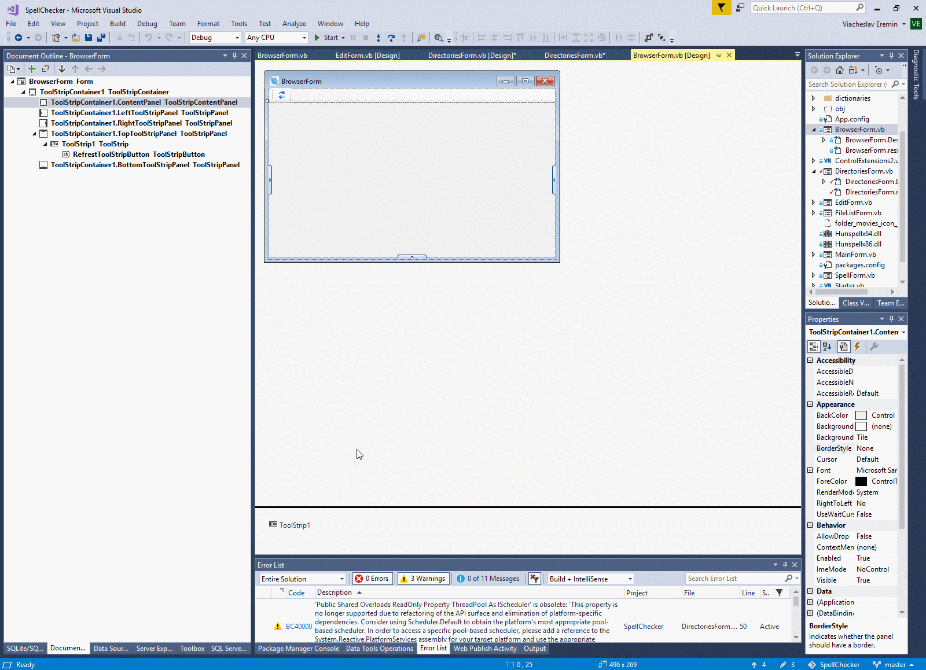Click the refresh button on the BrowserForm tool strip
This screenshot has width=926, height=670.
click(x=282, y=95)
